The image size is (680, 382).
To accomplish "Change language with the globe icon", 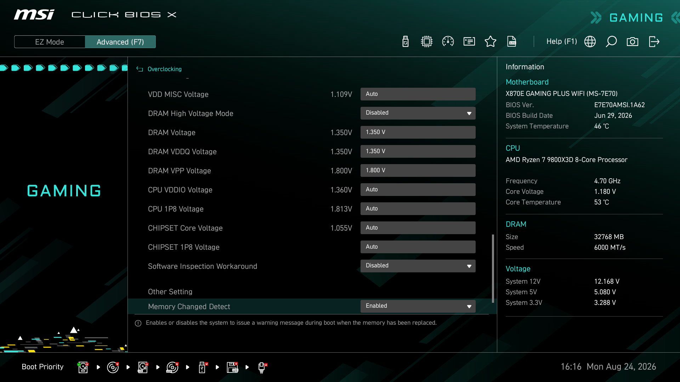I will click(590, 41).
